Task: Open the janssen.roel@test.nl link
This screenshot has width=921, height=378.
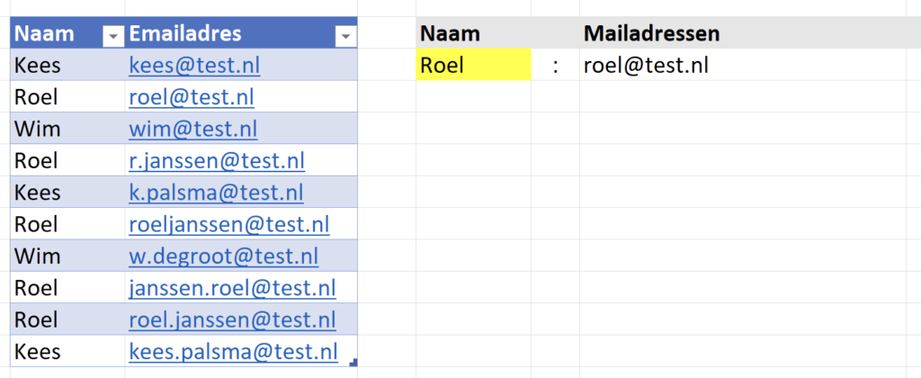Action: click(232, 288)
